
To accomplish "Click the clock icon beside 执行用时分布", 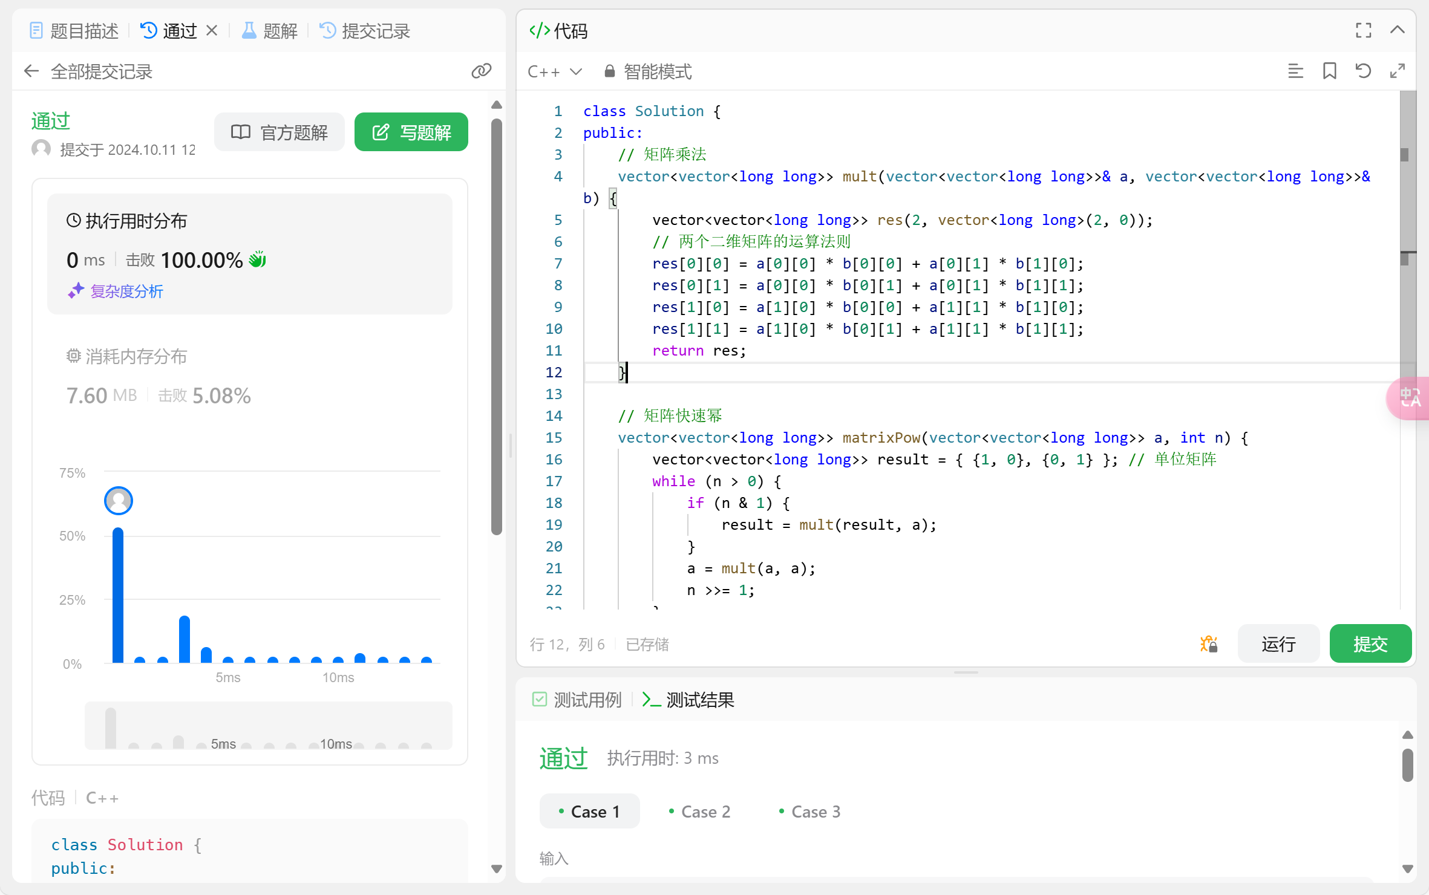I will (x=74, y=221).
